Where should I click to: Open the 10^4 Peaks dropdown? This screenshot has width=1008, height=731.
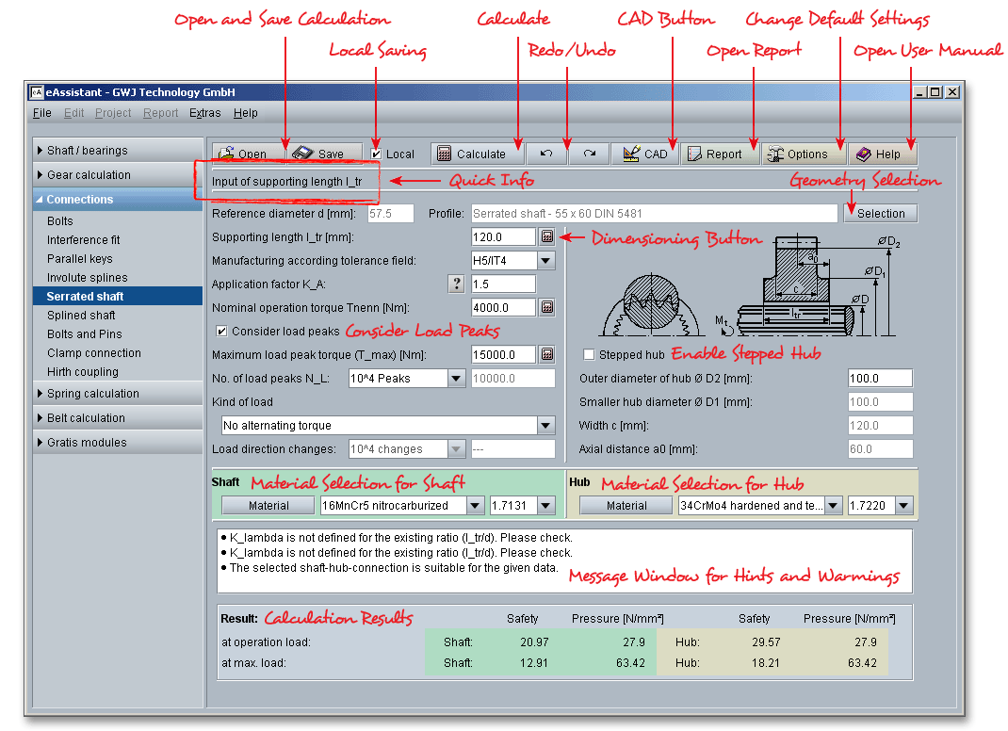456,378
